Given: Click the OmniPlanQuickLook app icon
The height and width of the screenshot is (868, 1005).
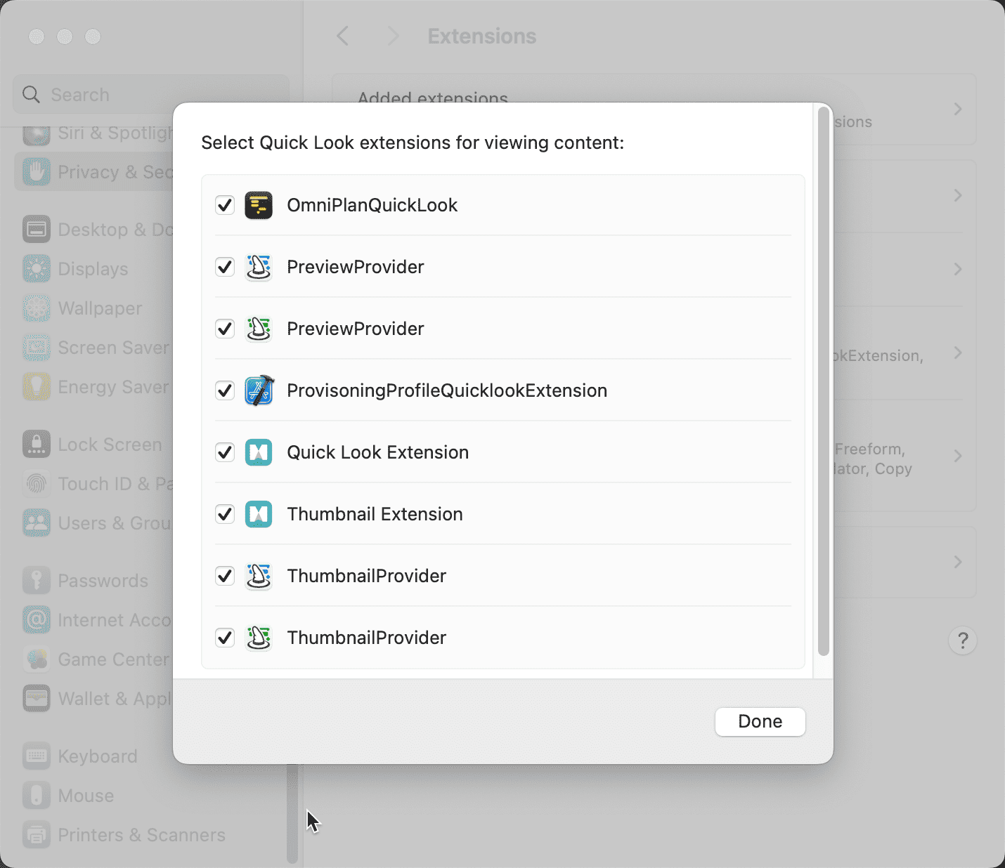Looking at the screenshot, I should tap(259, 205).
